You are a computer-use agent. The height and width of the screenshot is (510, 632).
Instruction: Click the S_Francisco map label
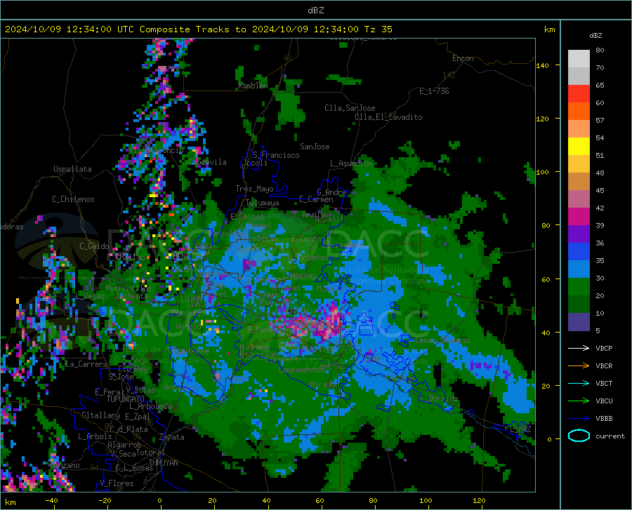click(x=276, y=155)
